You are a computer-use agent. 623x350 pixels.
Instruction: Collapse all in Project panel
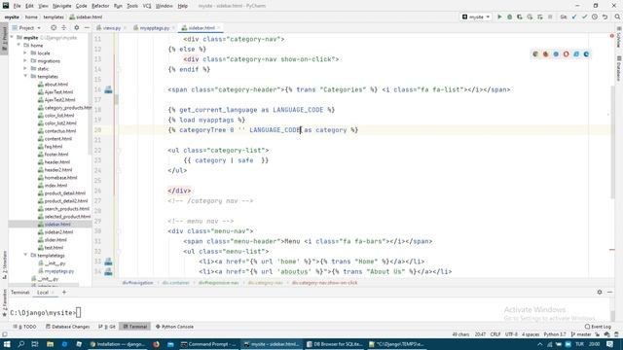(64, 28)
